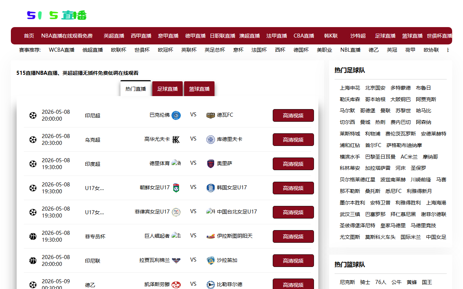Click 高清视频 button for 德里体育 vs 奥里萨
This screenshot has width=463, height=289.
pyautogui.click(x=293, y=164)
